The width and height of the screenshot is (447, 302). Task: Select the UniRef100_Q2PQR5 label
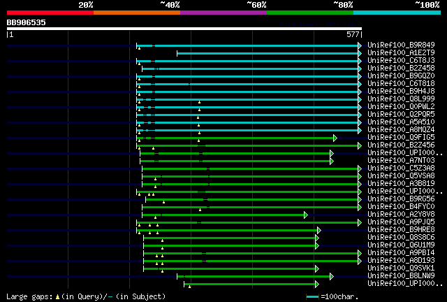coord(401,115)
